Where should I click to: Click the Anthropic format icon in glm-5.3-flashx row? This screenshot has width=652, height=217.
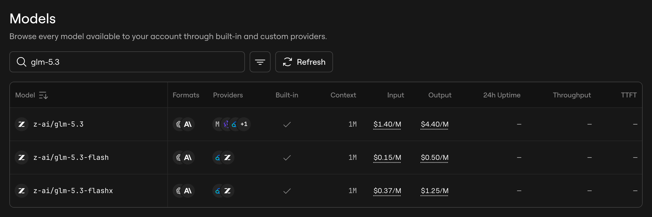(x=188, y=191)
